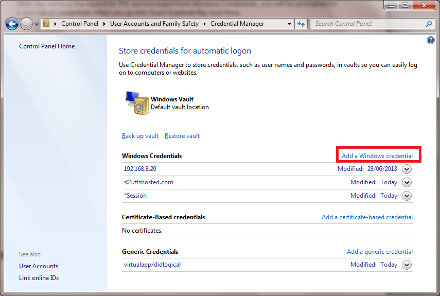Expand the virtualapp/didlogical credential details
440x296 pixels.
tap(407, 265)
